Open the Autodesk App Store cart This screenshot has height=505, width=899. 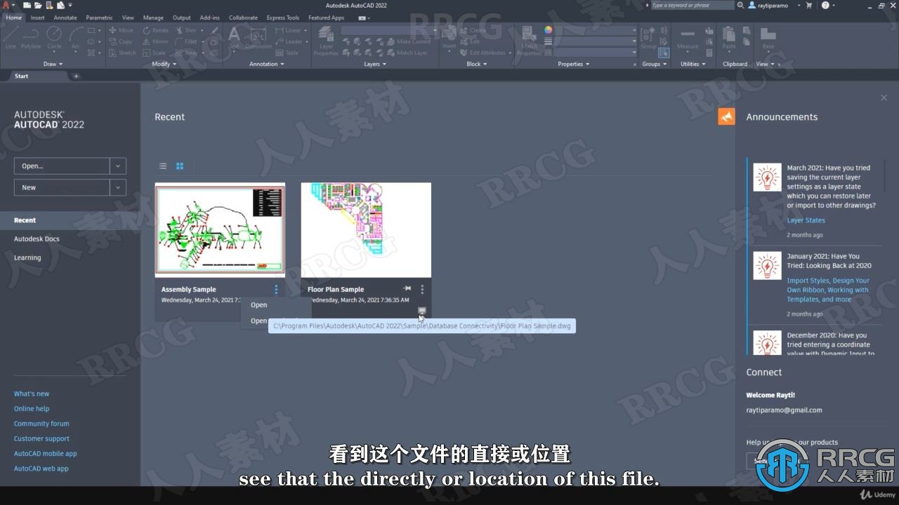point(808,5)
